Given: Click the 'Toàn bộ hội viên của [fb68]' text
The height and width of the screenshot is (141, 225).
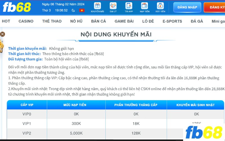Looking at the screenshot, I should pos(66,59).
